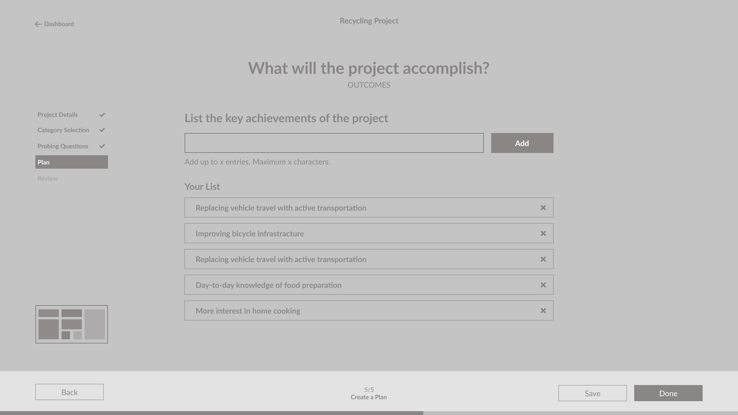Go to the Category Selection step
Screen dimensions: 738x415
(63, 130)
